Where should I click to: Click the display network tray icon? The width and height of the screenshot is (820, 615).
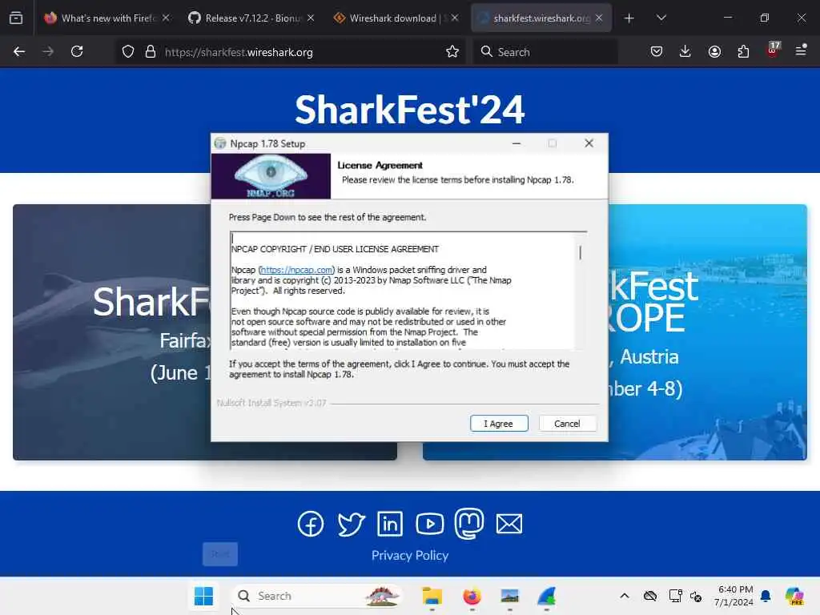[675, 596]
